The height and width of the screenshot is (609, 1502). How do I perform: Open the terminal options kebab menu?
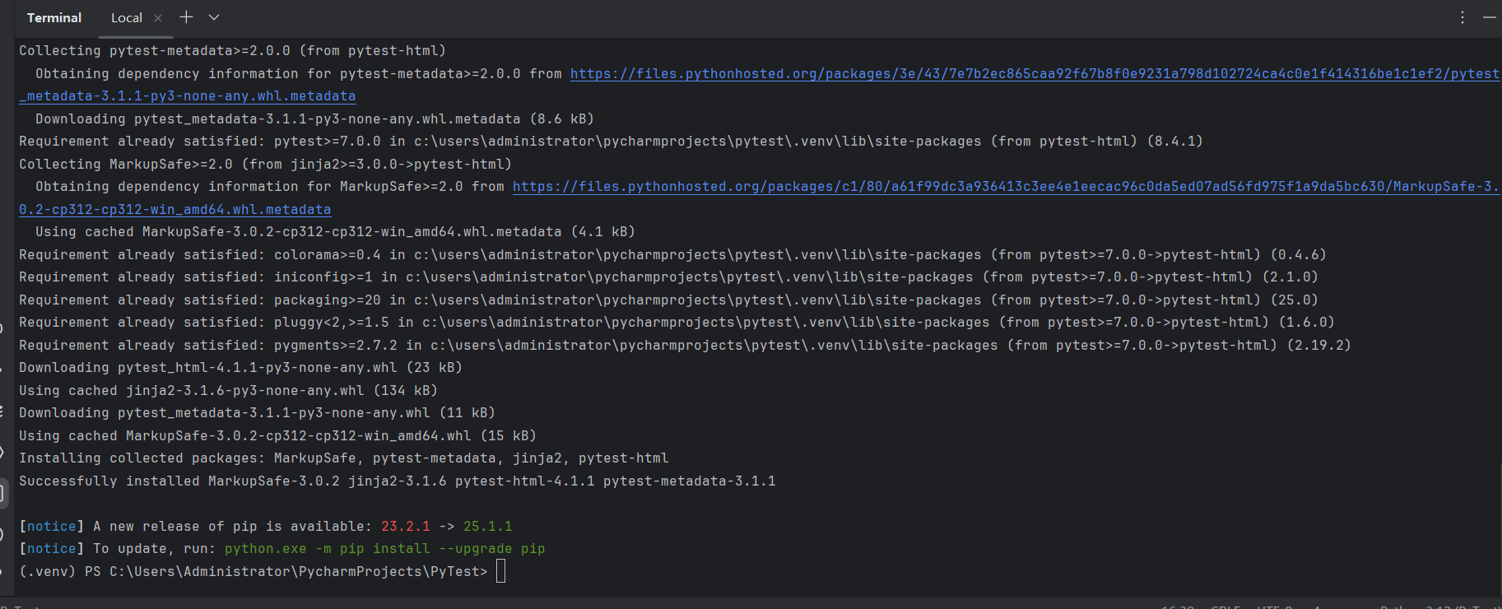[x=1462, y=17]
